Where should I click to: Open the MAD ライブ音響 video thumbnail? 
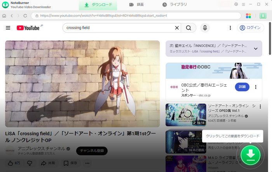pyautogui.click(x=186, y=164)
